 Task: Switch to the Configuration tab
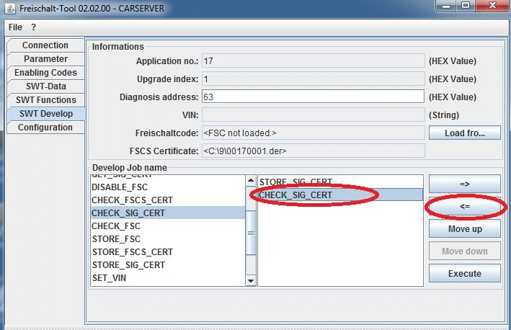click(x=45, y=128)
